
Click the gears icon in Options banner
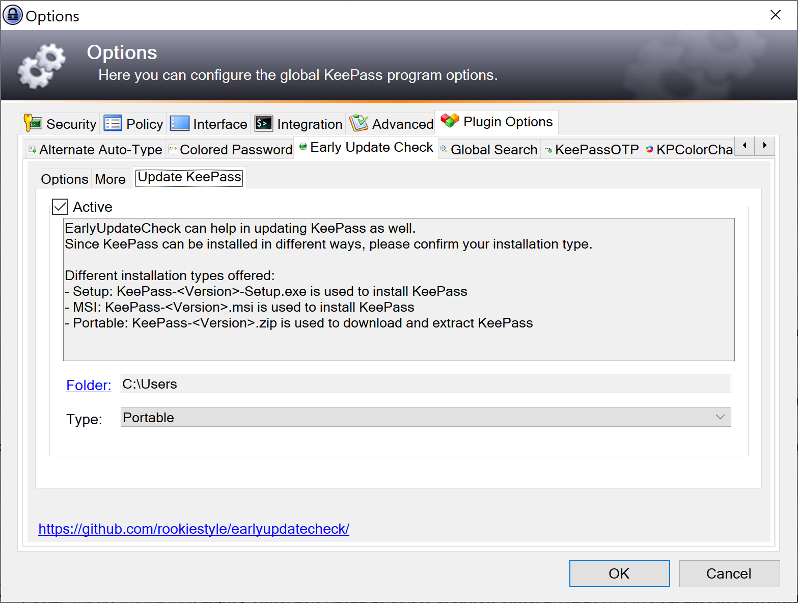(42, 66)
